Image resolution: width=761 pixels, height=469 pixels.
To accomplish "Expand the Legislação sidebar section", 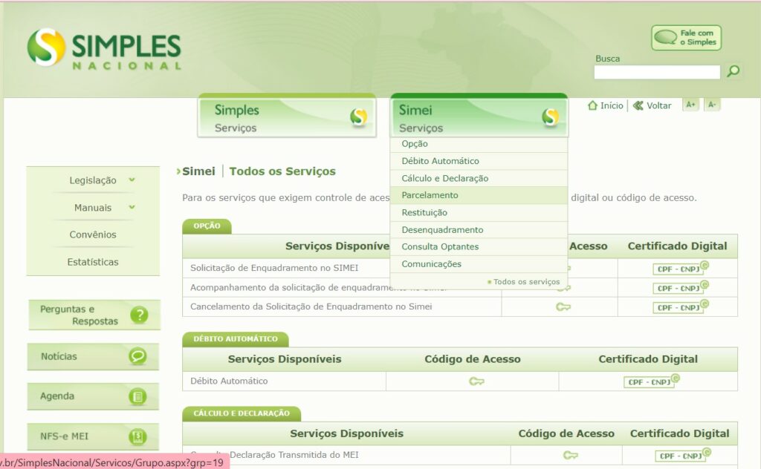I will coord(91,180).
